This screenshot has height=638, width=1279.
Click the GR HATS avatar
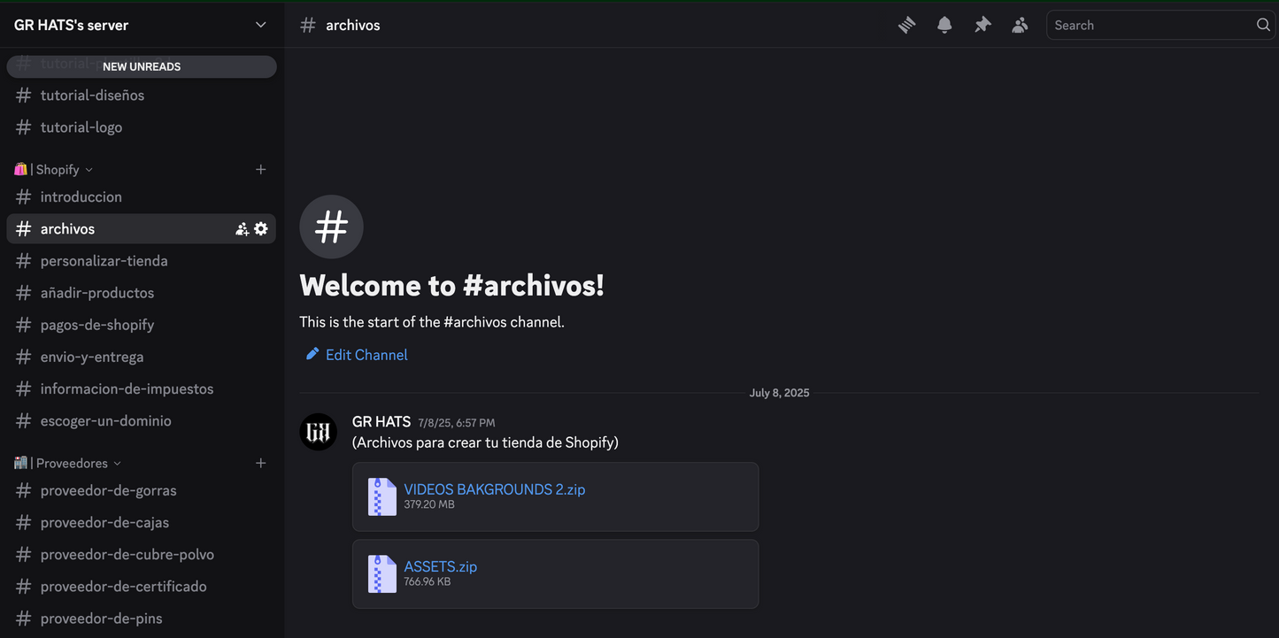pyautogui.click(x=318, y=432)
